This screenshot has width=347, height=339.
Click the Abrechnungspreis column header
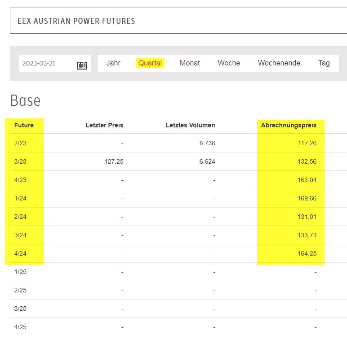click(289, 125)
